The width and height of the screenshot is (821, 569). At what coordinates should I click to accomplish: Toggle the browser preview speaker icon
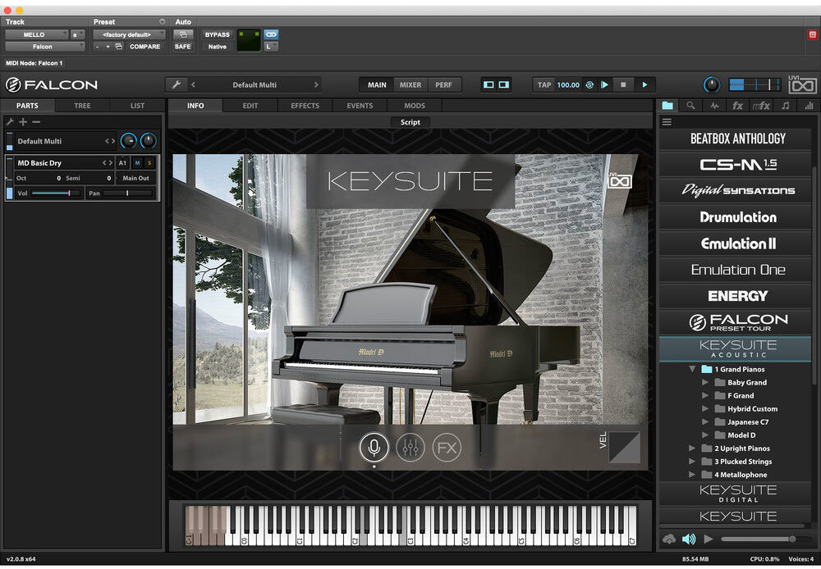688,539
